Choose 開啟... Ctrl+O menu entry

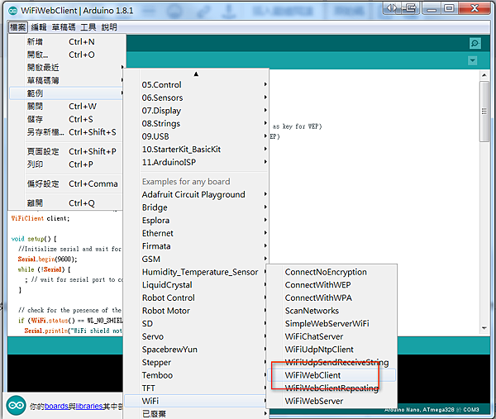[x=66, y=55]
